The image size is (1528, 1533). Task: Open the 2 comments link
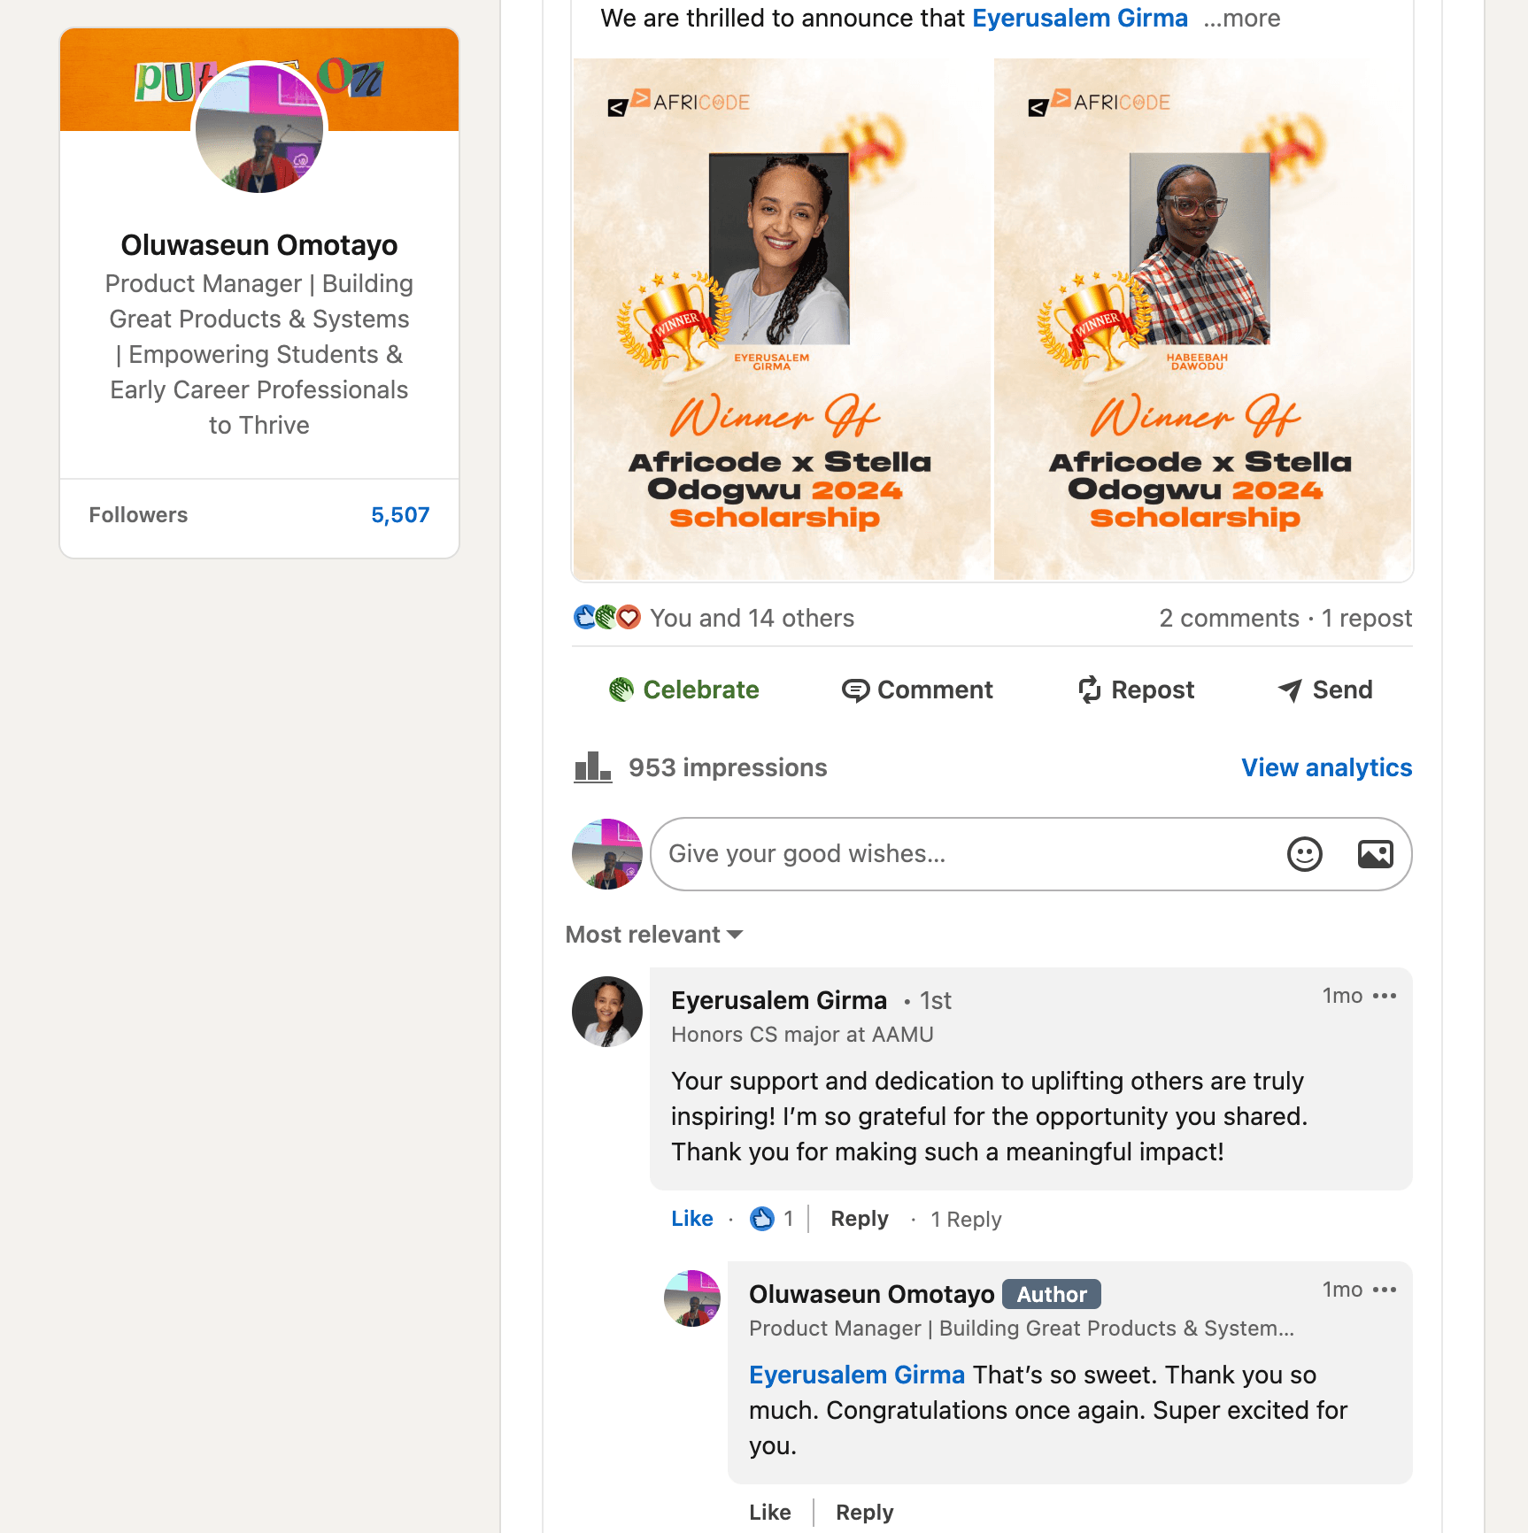tap(1229, 618)
